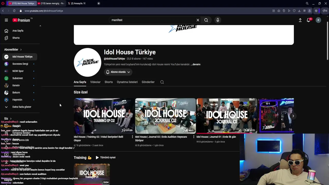Screen dimensions: 329x185
Task: Clear the search box with the X
Action: click(x=198, y=20)
